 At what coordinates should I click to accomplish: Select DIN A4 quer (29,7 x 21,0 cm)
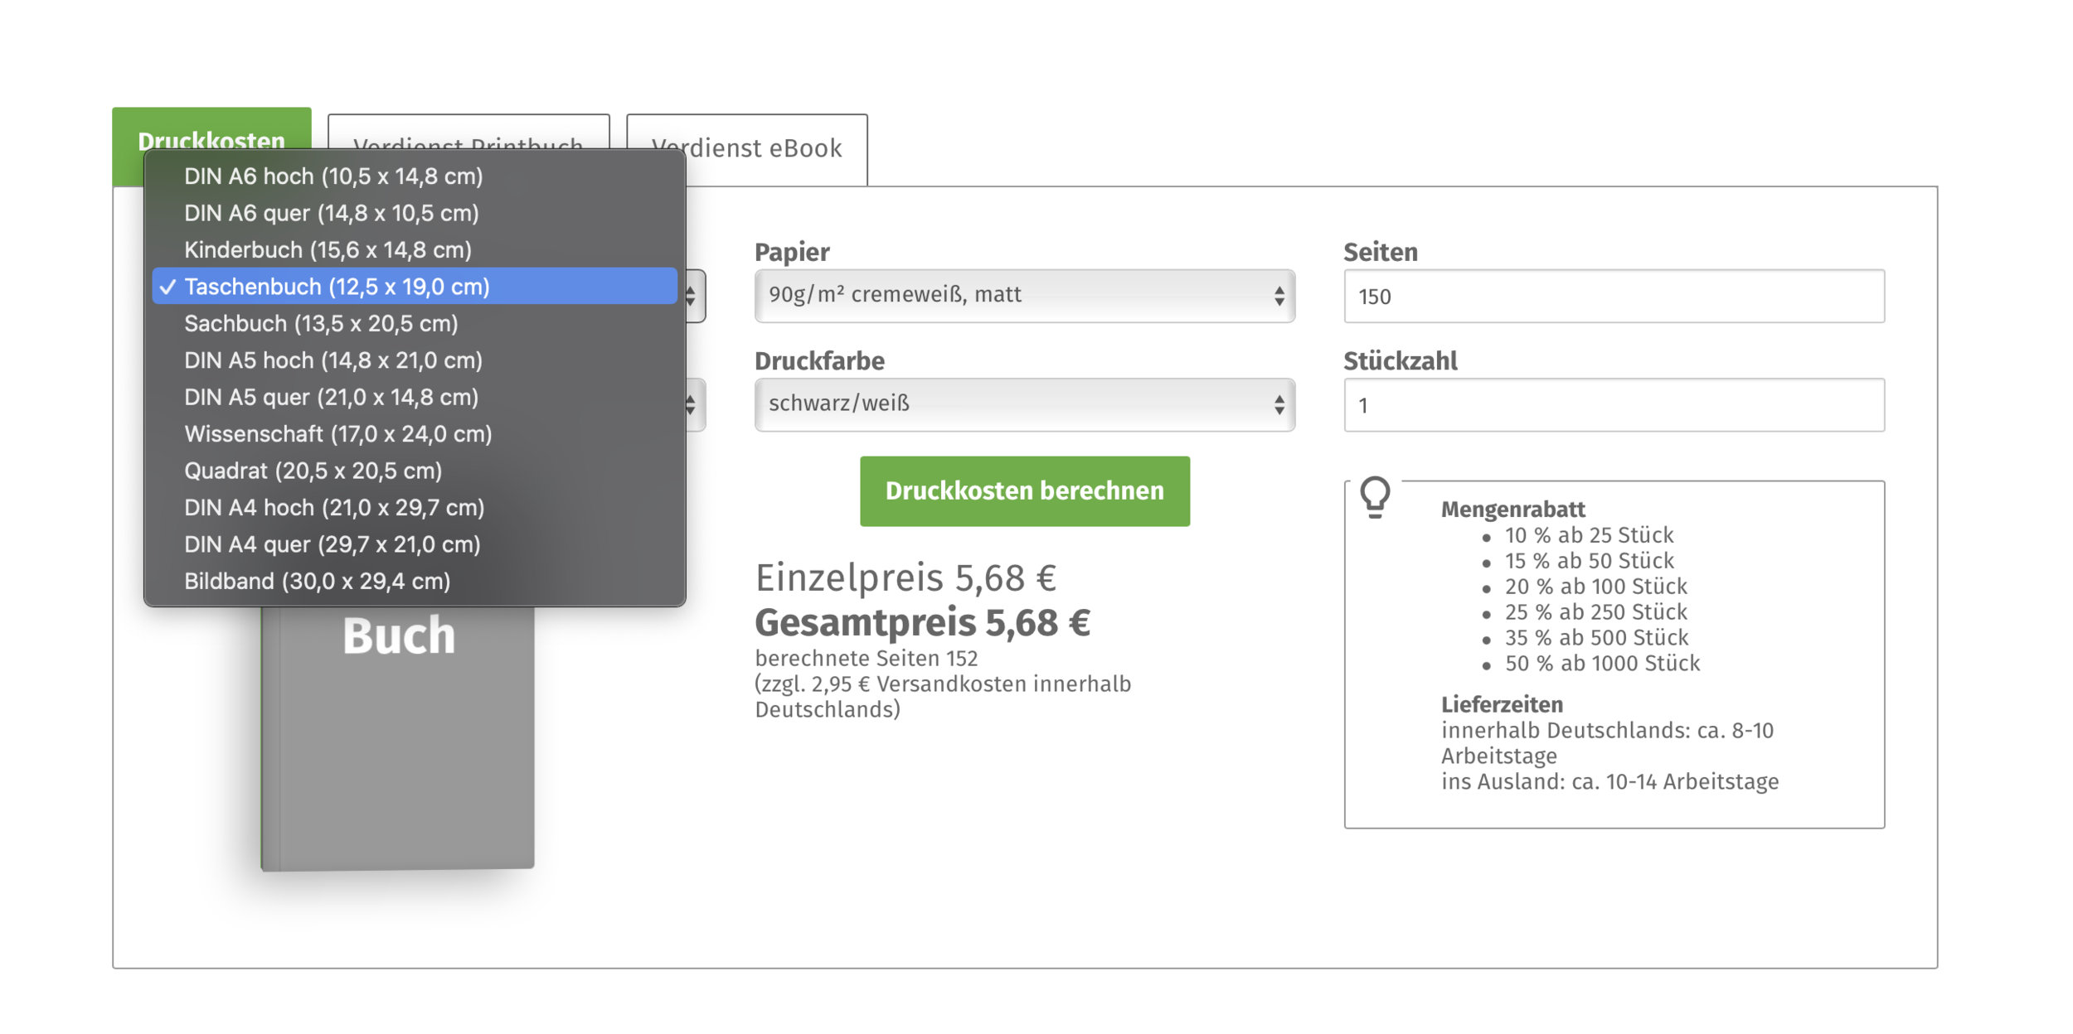point(415,544)
